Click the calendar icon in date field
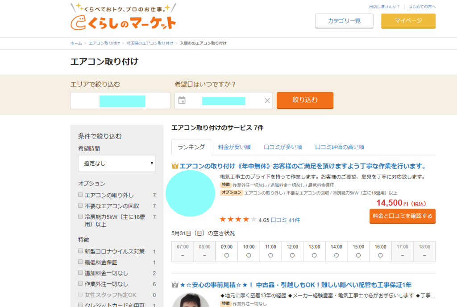The image size is (457, 307). point(182,100)
